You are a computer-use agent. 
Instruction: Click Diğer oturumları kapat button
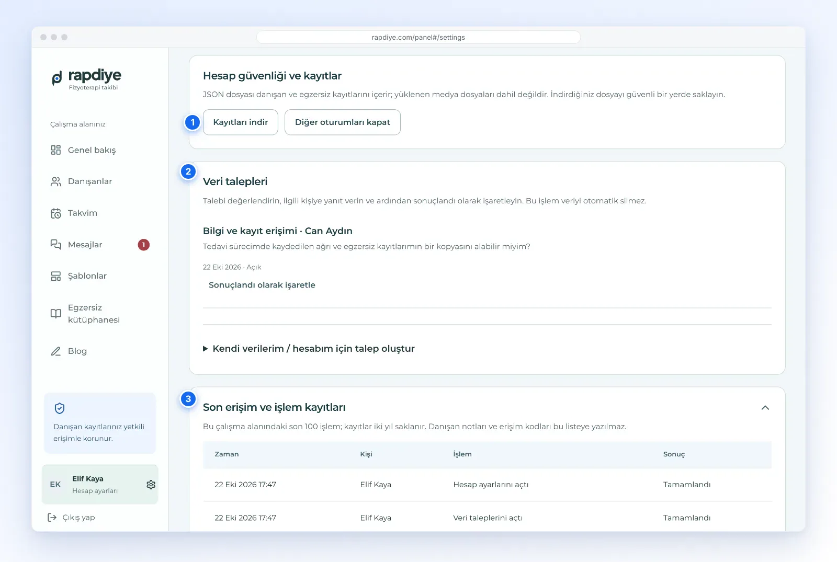343,122
